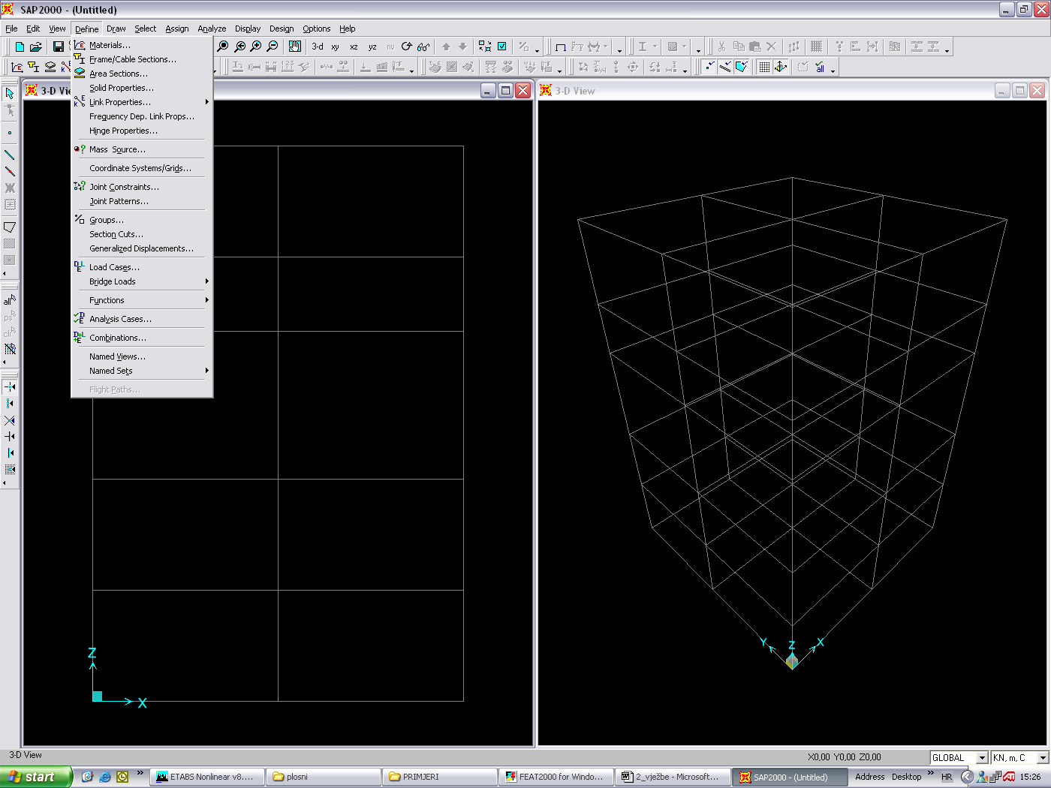
Task: Select the Quick Draw Frame red tool
Action: pos(10,171)
